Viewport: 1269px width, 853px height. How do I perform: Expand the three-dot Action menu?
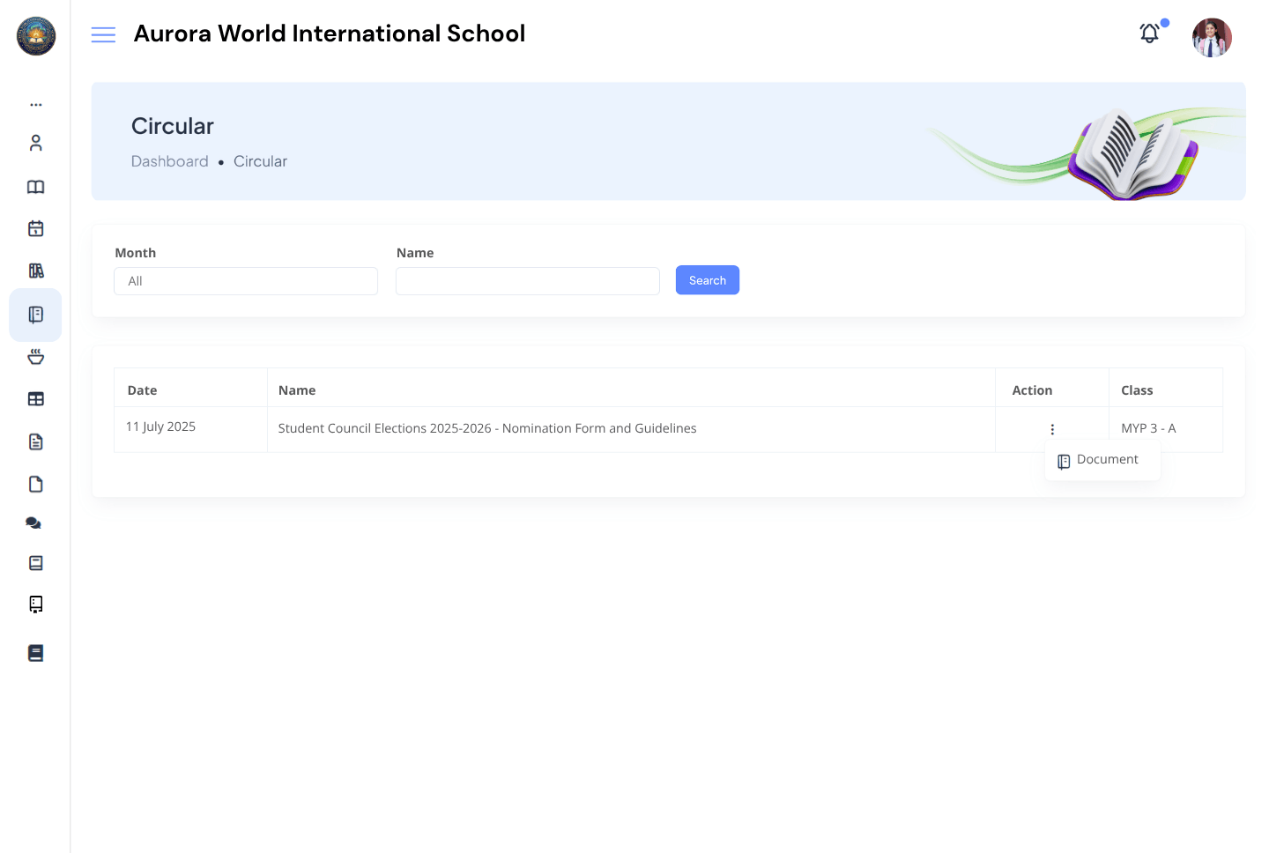tap(1052, 429)
